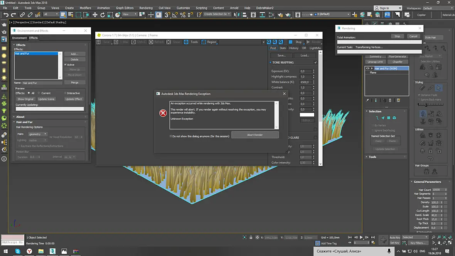Select the Region tool in Corona window
This screenshot has height=256, width=455.
pos(209,42)
